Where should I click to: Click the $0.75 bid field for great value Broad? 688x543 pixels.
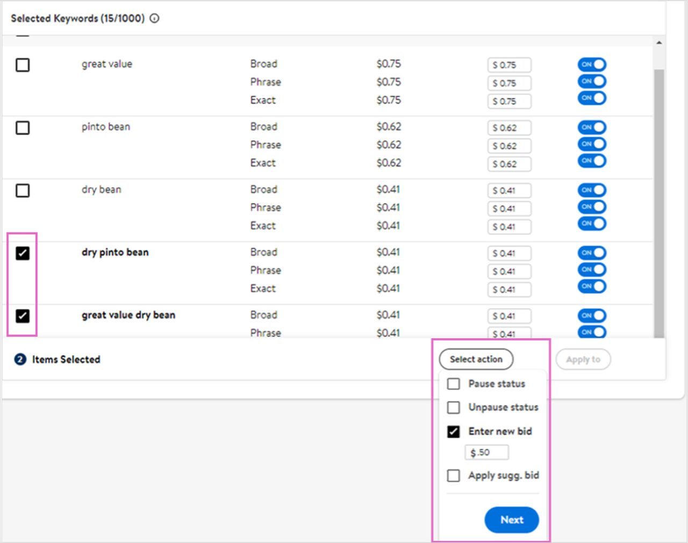[509, 65]
